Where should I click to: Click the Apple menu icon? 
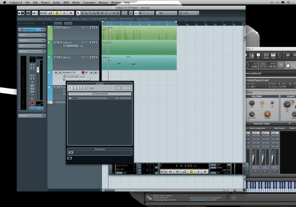tap(5, 3)
